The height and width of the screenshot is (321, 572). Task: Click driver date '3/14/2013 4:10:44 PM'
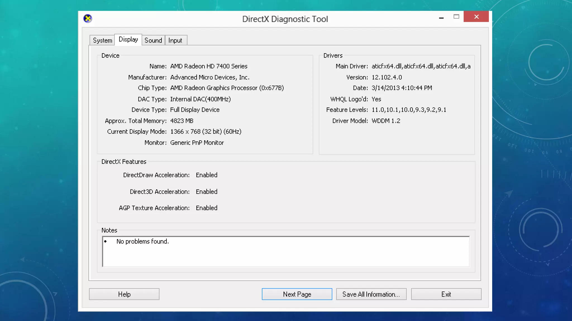pos(402,88)
